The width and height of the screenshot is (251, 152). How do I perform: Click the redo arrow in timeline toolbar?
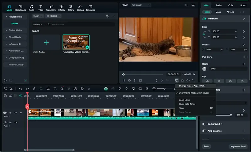27,89
